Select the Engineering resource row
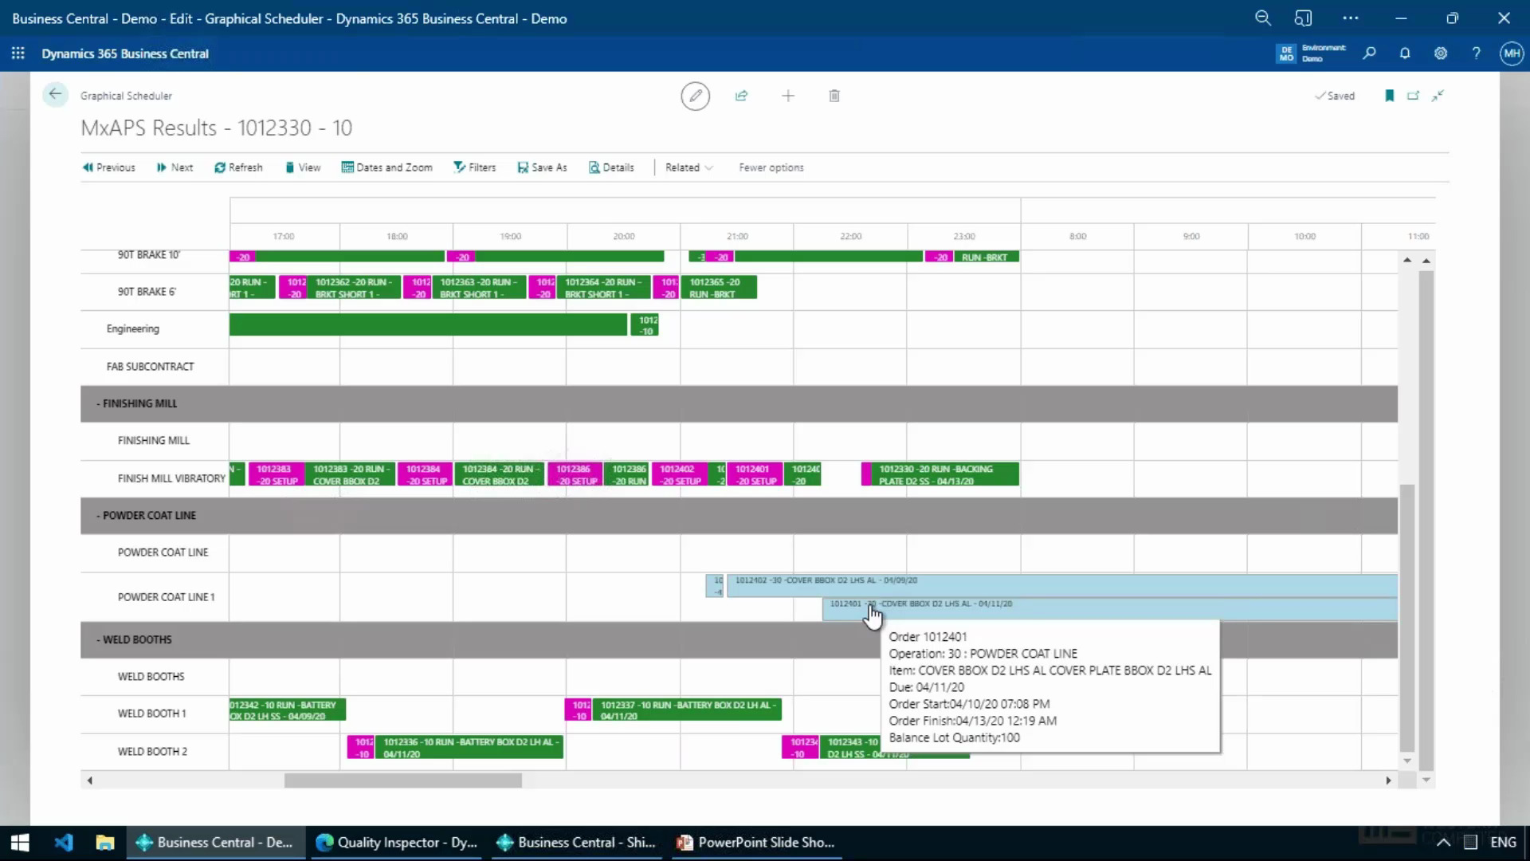Image resolution: width=1530 pixels, height=861 pixels. (133, 328)
